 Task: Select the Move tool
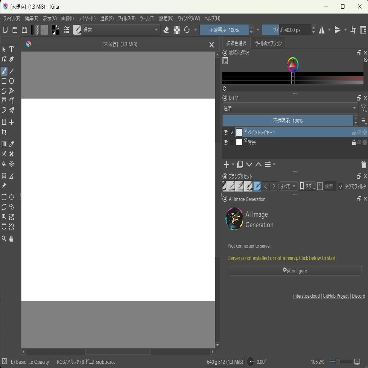tap(12, 122)
